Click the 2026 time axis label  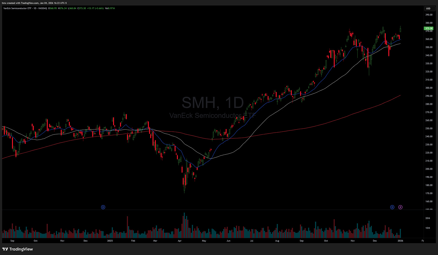400,241
